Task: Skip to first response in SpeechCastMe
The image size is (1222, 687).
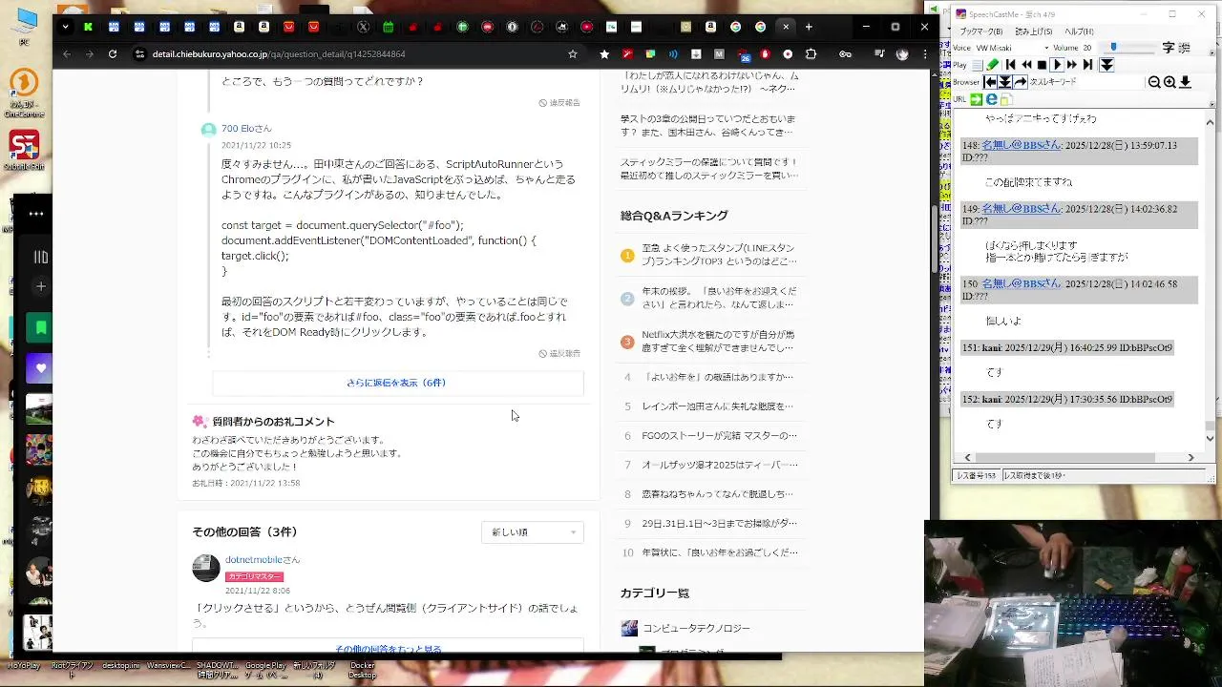Action: [x=1010, y=65]
